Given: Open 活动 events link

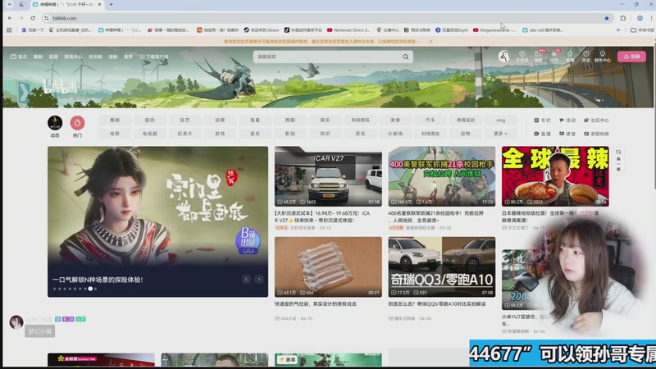Looking at the screenshot, I should (x=567, y=120).
